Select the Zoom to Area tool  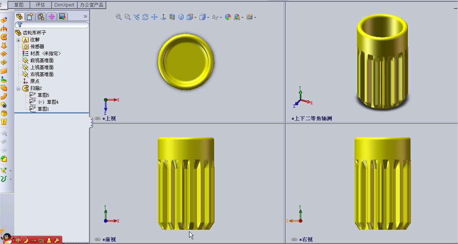click(x=127, y=17)
